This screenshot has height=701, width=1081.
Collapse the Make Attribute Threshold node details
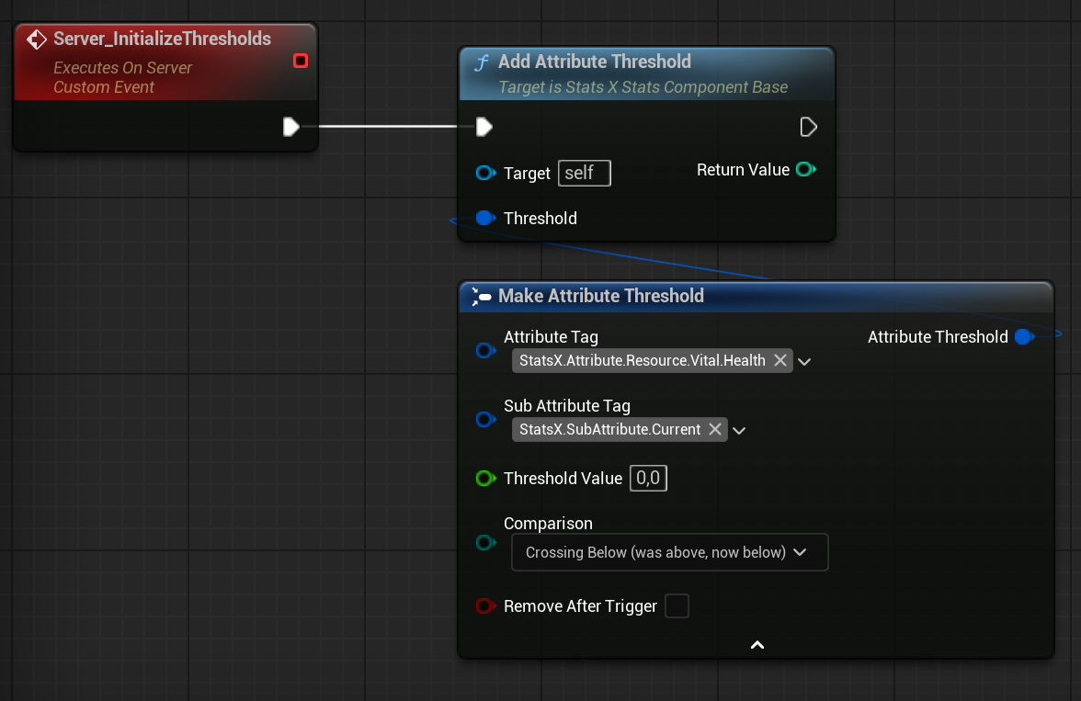tap(757, 644)
